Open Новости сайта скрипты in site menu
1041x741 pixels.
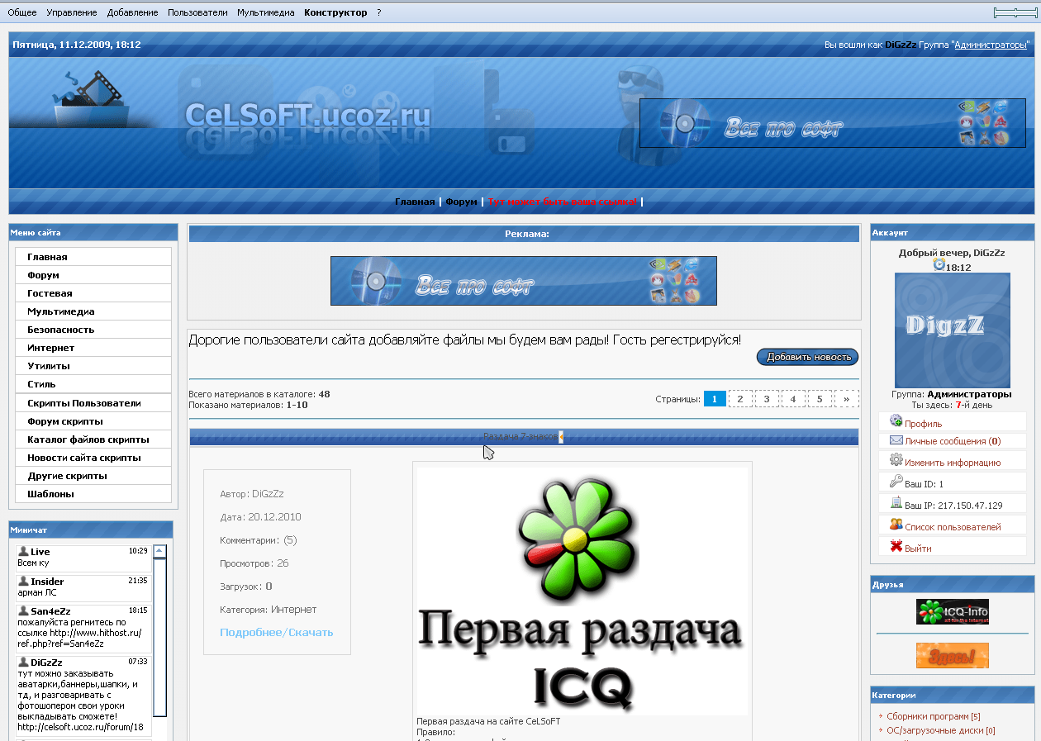(93, 458)
